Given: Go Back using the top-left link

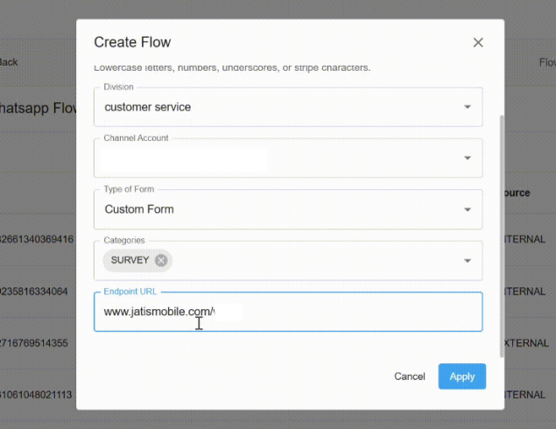Looking at the screenshot, I should (9, 62).
